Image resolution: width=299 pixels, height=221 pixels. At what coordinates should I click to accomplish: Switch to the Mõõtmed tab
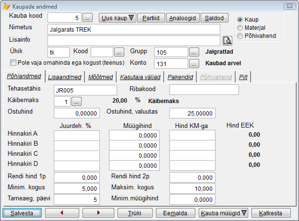(100, 77)
